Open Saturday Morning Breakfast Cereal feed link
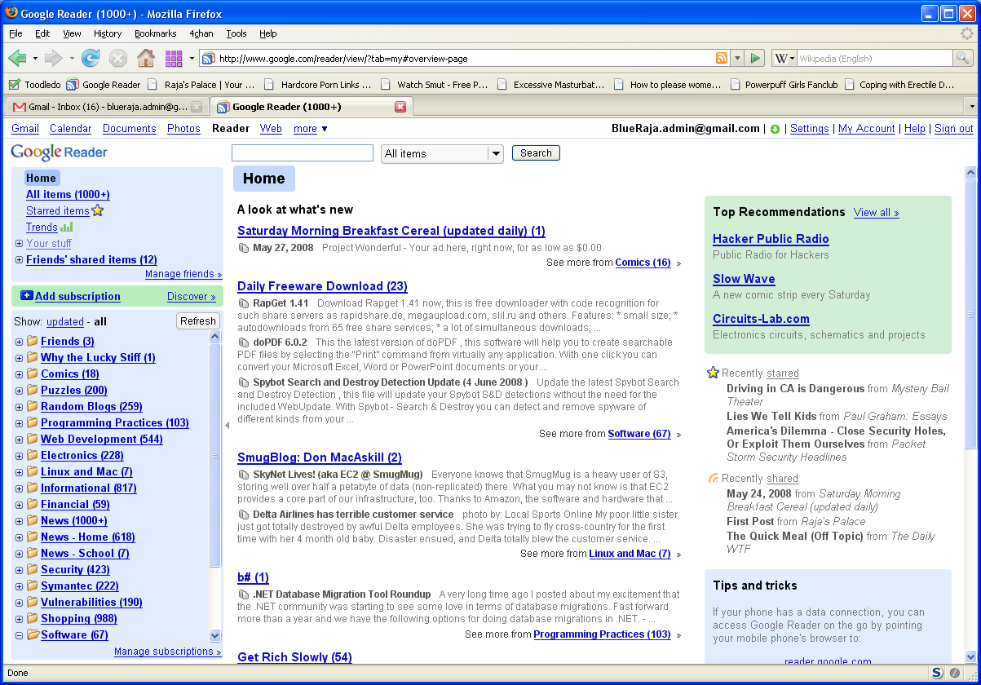Screen dimensions: 981x685 pos(391,231)
